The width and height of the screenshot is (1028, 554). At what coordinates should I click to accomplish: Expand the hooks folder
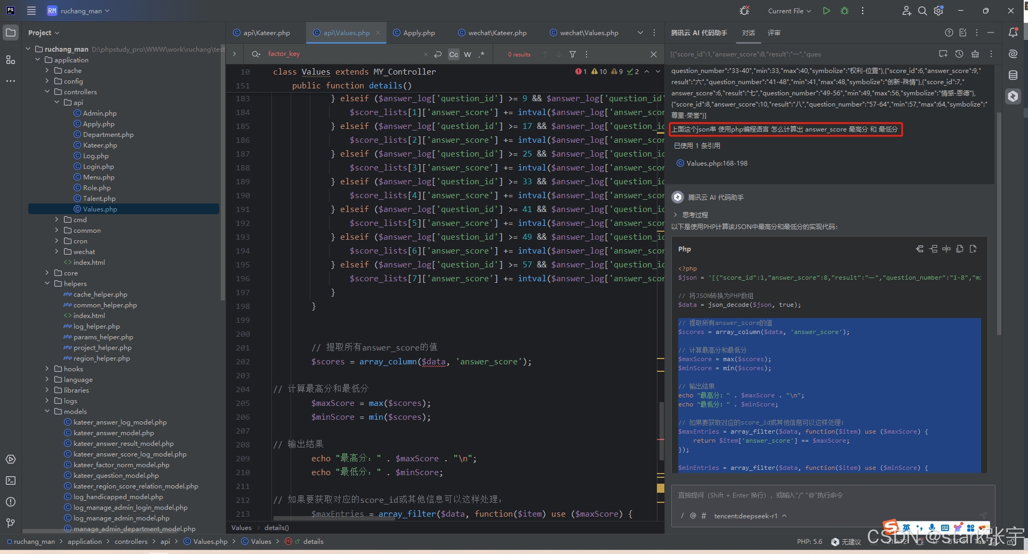[47, 369]
